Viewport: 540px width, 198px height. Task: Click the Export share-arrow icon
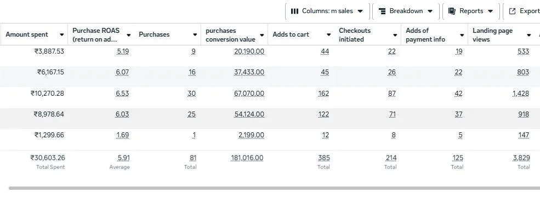click(x=513, y=11)
